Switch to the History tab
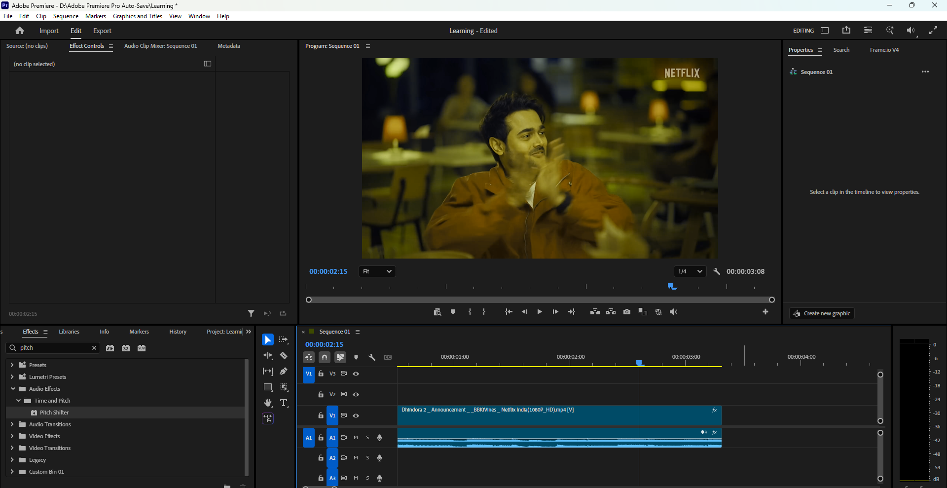The height and width of the screenshot is (488, 947). tap(178, 332)
